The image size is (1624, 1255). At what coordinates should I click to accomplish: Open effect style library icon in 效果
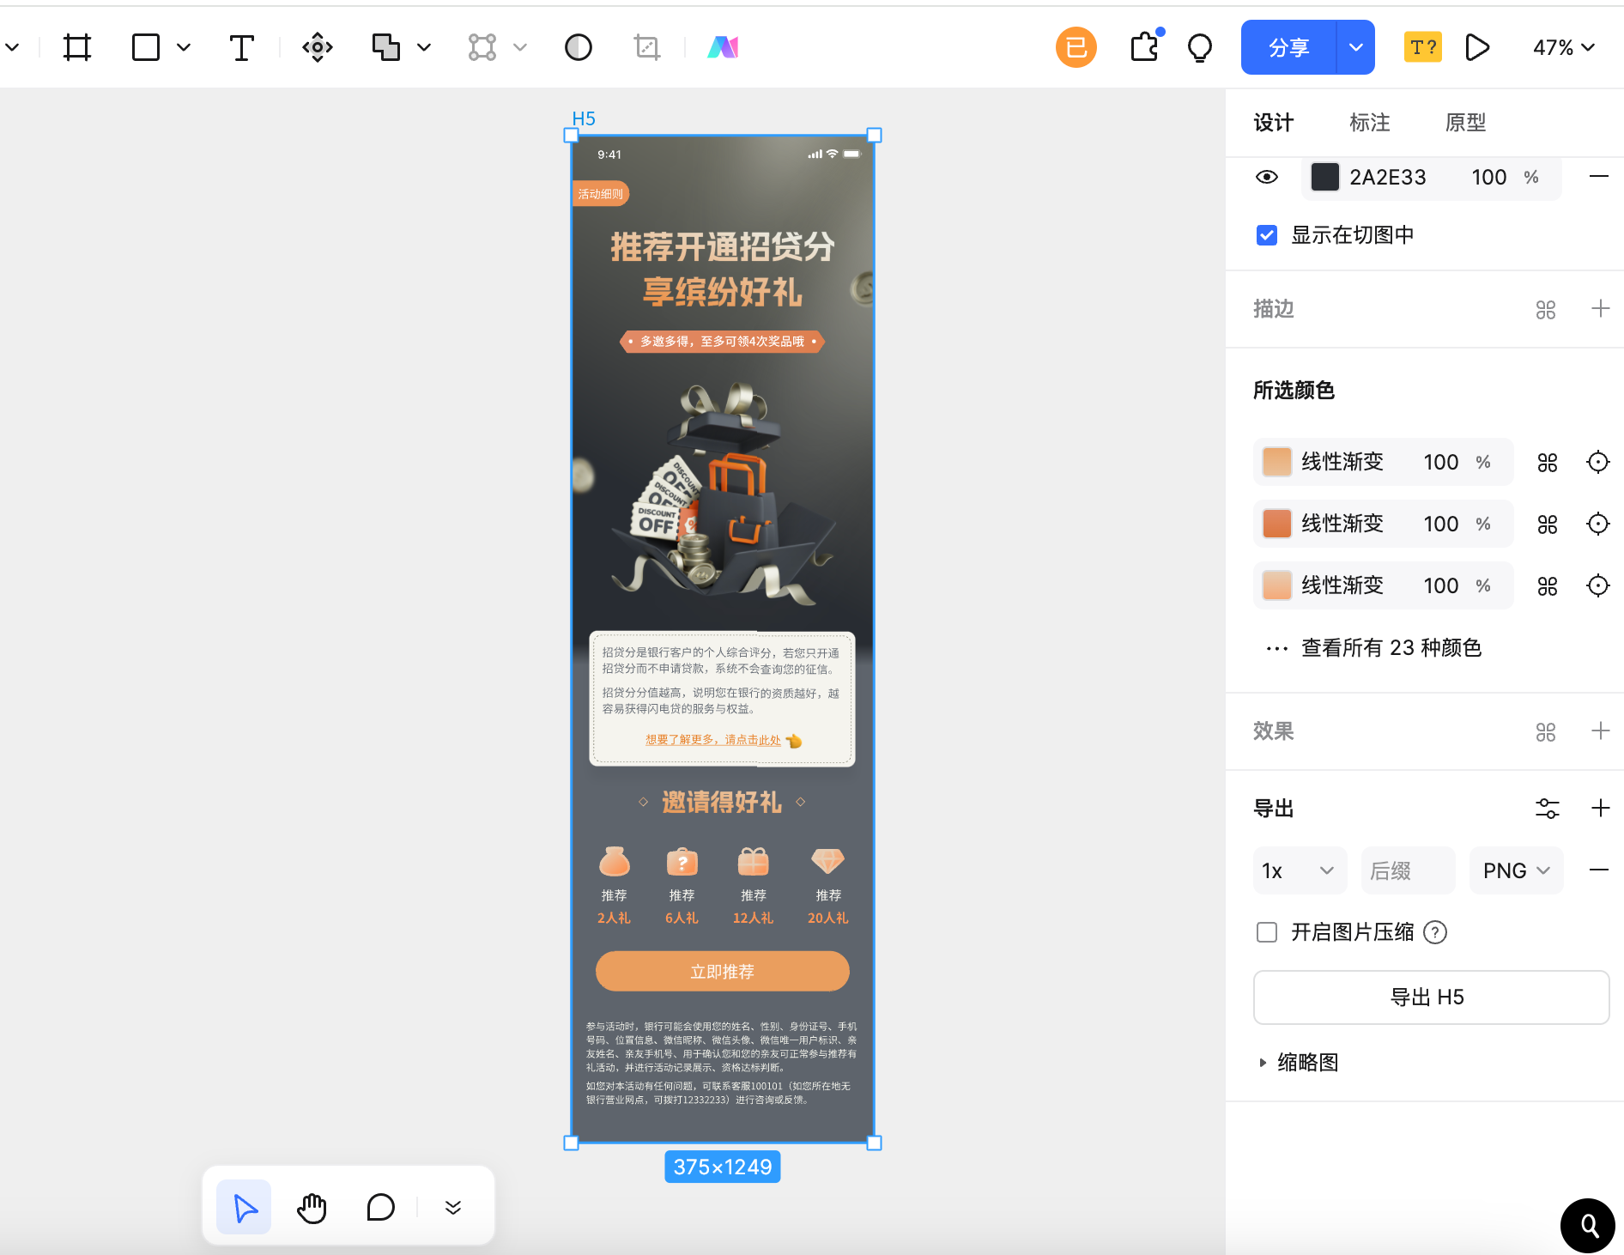click(1546, 732)
